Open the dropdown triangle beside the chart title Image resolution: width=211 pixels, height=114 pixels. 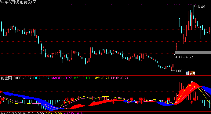(35, 2)
